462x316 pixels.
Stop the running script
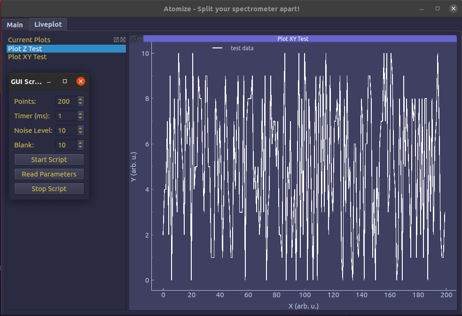click(49, 189)
